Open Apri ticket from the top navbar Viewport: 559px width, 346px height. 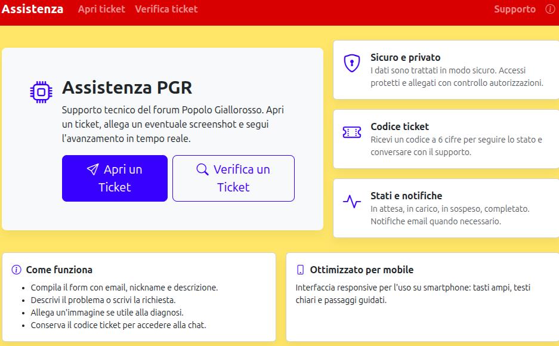pyautogui.click(x=101, y=9)
